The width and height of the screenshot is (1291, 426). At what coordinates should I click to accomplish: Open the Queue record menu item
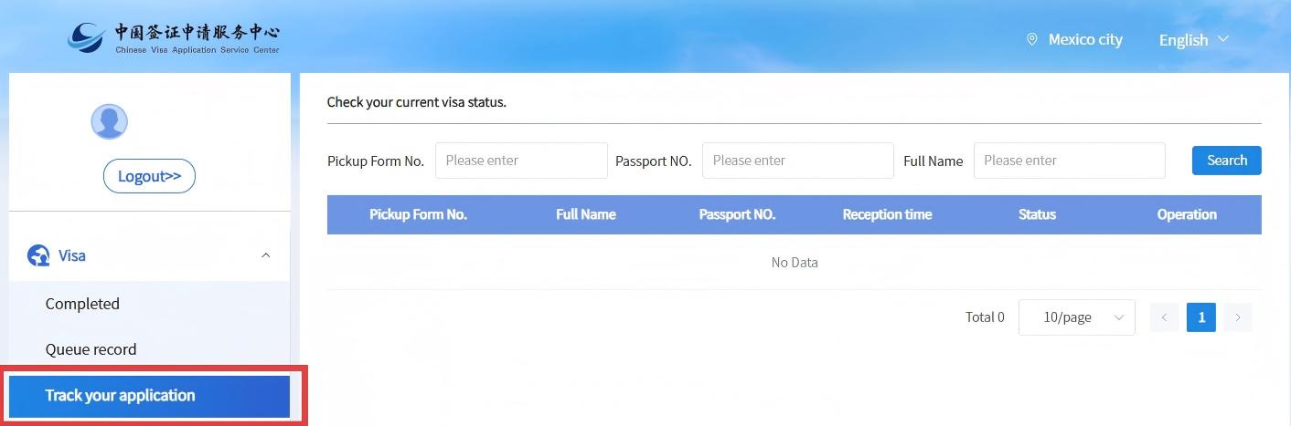click(91, 349)
